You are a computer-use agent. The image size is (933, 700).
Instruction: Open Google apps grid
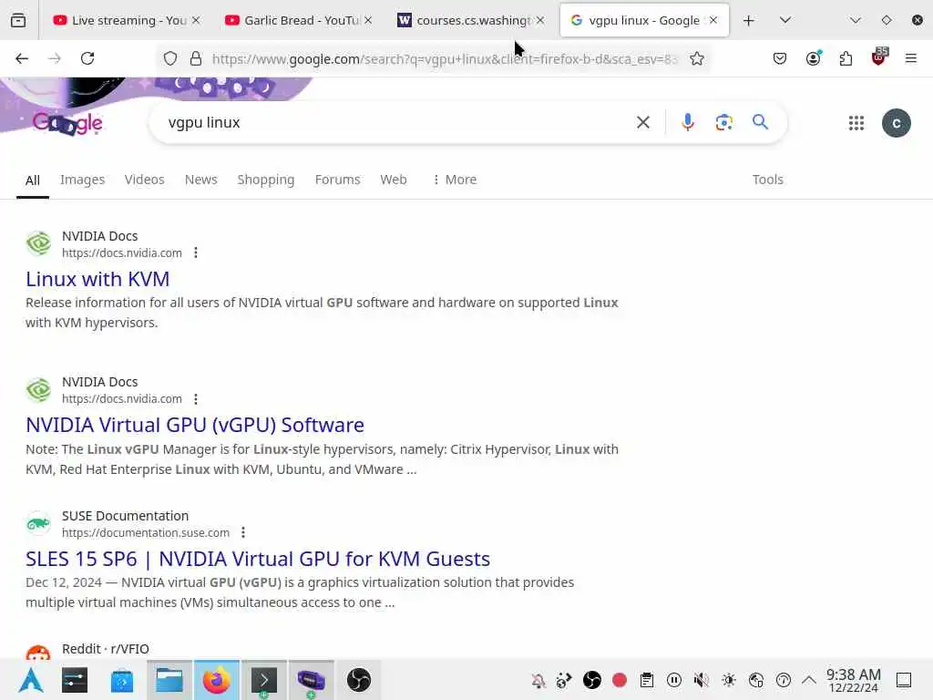pos(856,123)
